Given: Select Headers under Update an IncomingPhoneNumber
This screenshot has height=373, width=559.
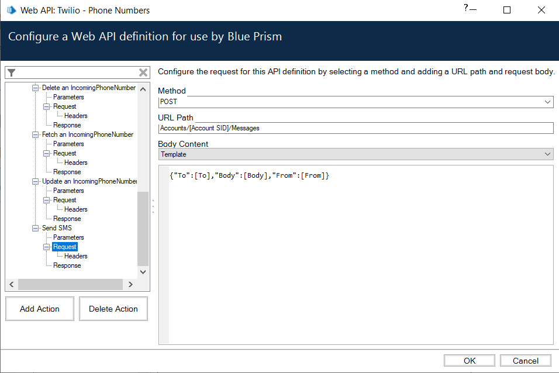Looking at the screenshot, I should click(x=75, y=209).
